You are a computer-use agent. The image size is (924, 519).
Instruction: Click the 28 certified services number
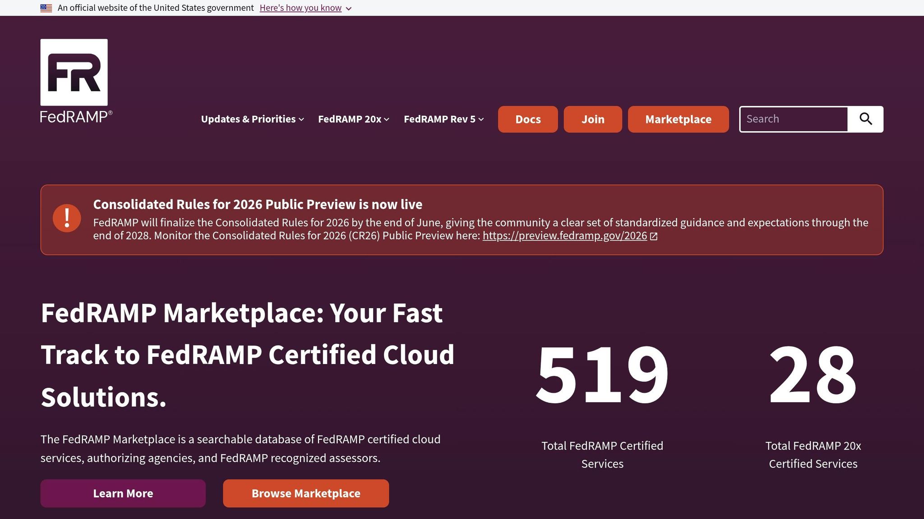813,374
